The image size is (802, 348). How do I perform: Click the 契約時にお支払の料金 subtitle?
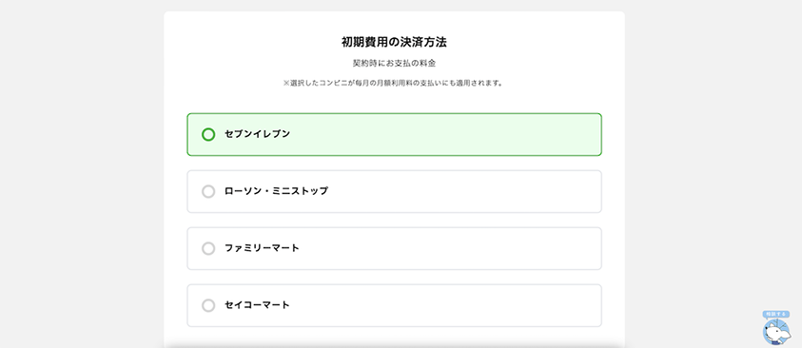(x=394, y=64)
